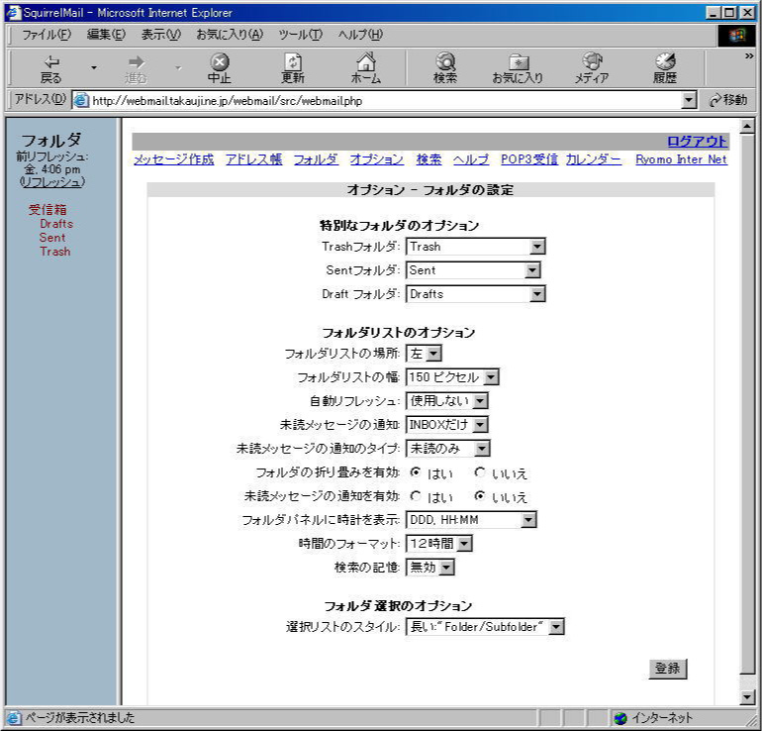Open the 検索の記憶 dropdown

tap(430, 568)
